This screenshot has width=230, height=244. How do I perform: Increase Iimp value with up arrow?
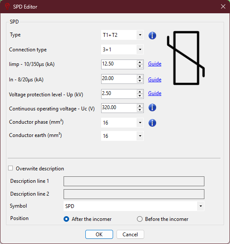[x=140, y=62]
